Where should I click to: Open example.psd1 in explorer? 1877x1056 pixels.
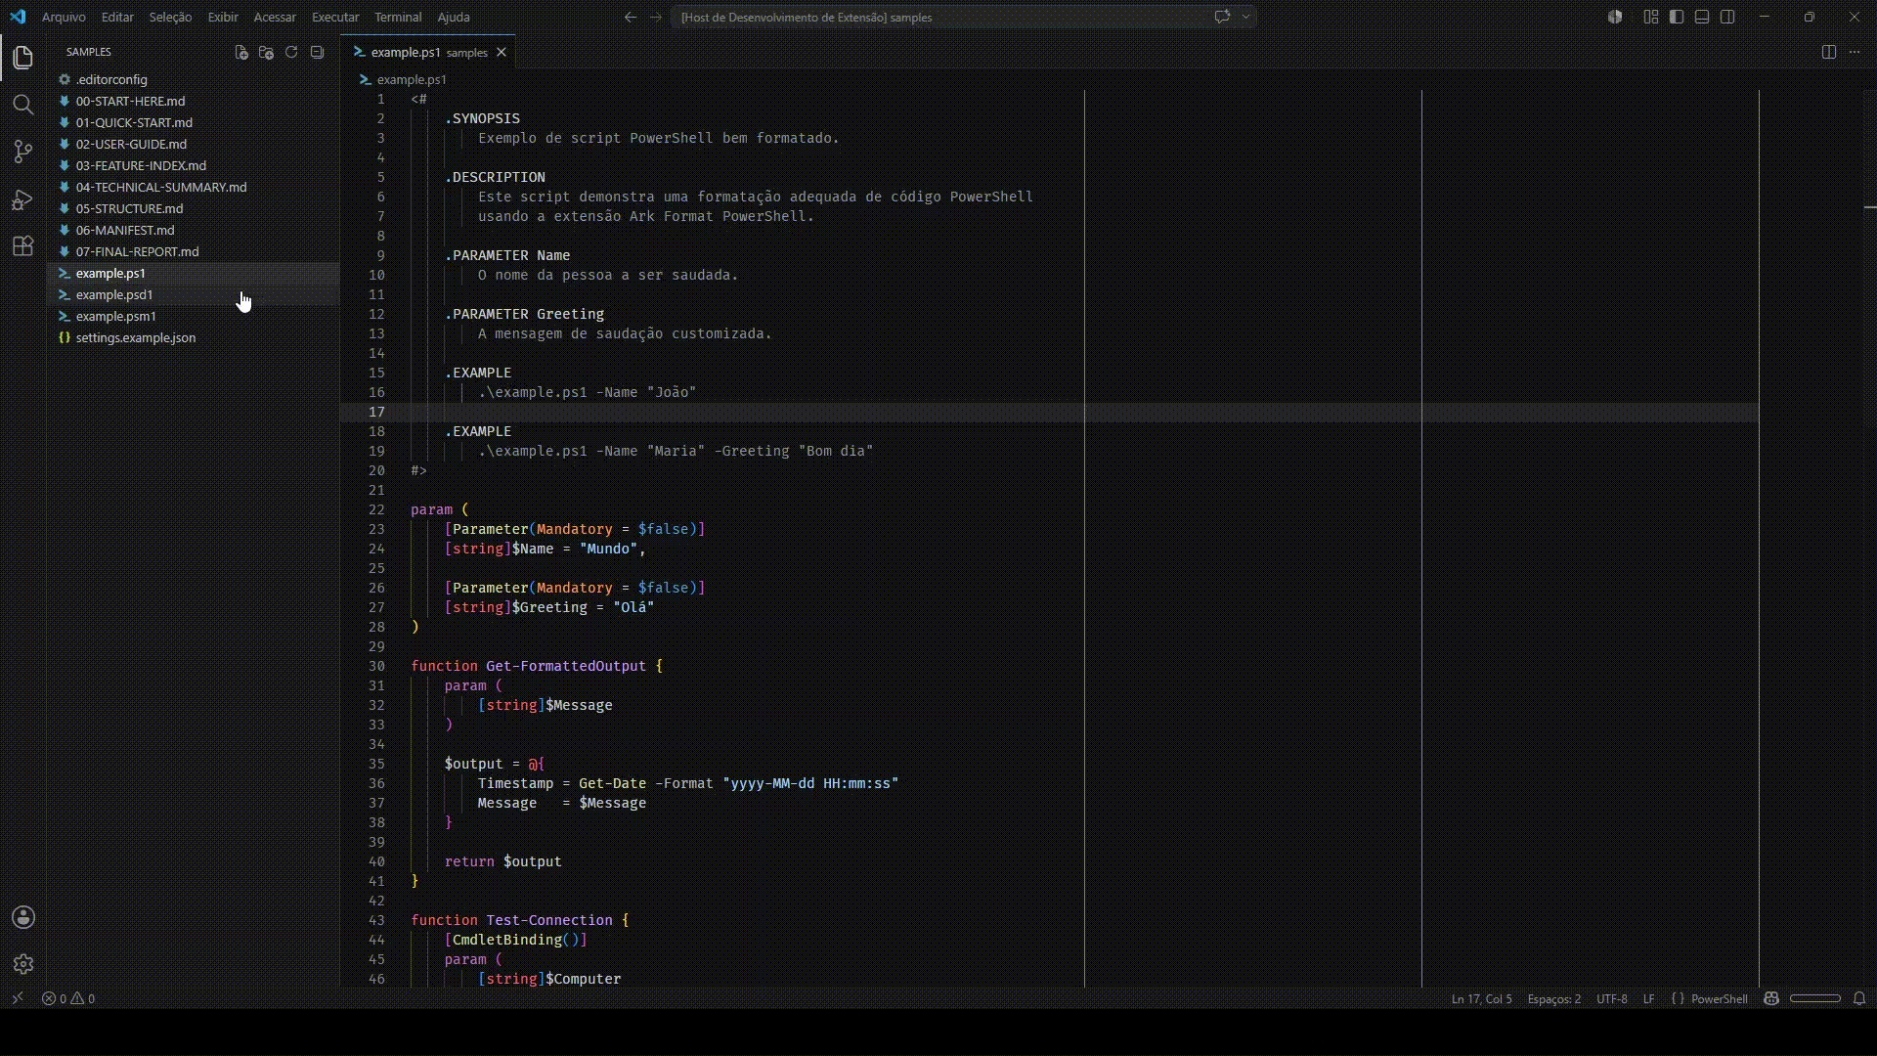(194, 294)
